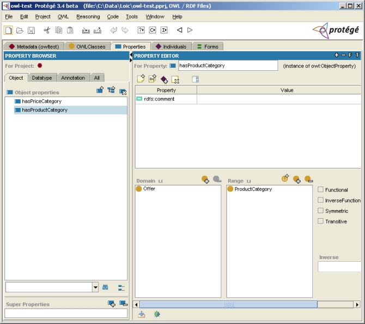Click the Archive project toolbar icon

coord(86,31)
